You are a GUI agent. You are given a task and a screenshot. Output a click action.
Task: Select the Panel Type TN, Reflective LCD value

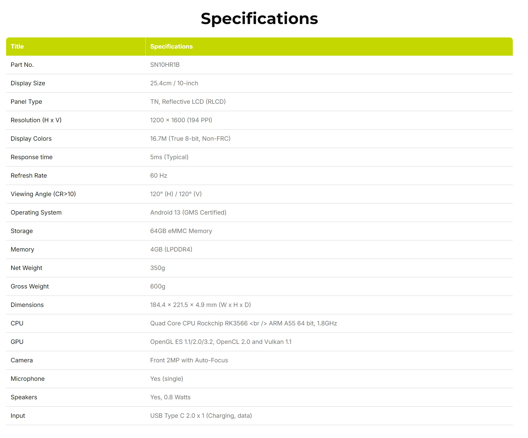click(x=188, y=102)
